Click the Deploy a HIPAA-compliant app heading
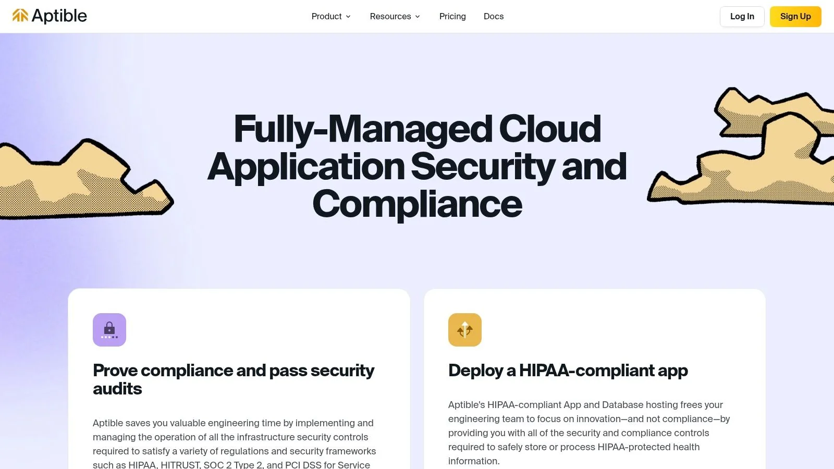834x469 pixels. pyautogui.click(x=568, y=371)
